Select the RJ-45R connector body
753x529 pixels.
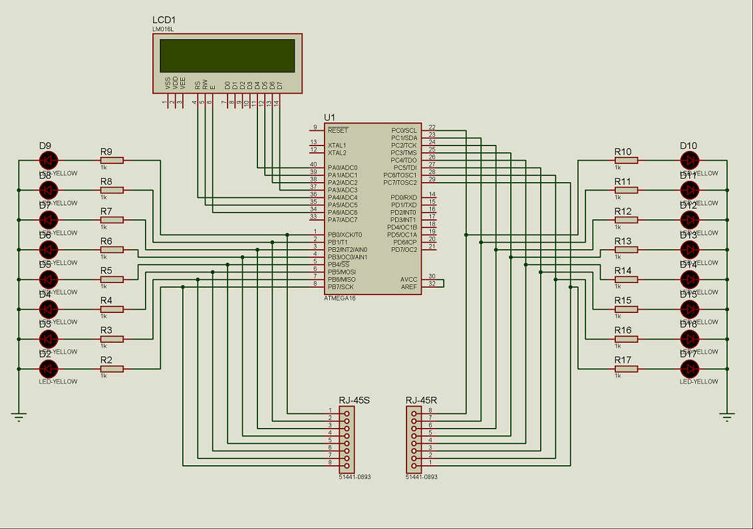point(414,440)
